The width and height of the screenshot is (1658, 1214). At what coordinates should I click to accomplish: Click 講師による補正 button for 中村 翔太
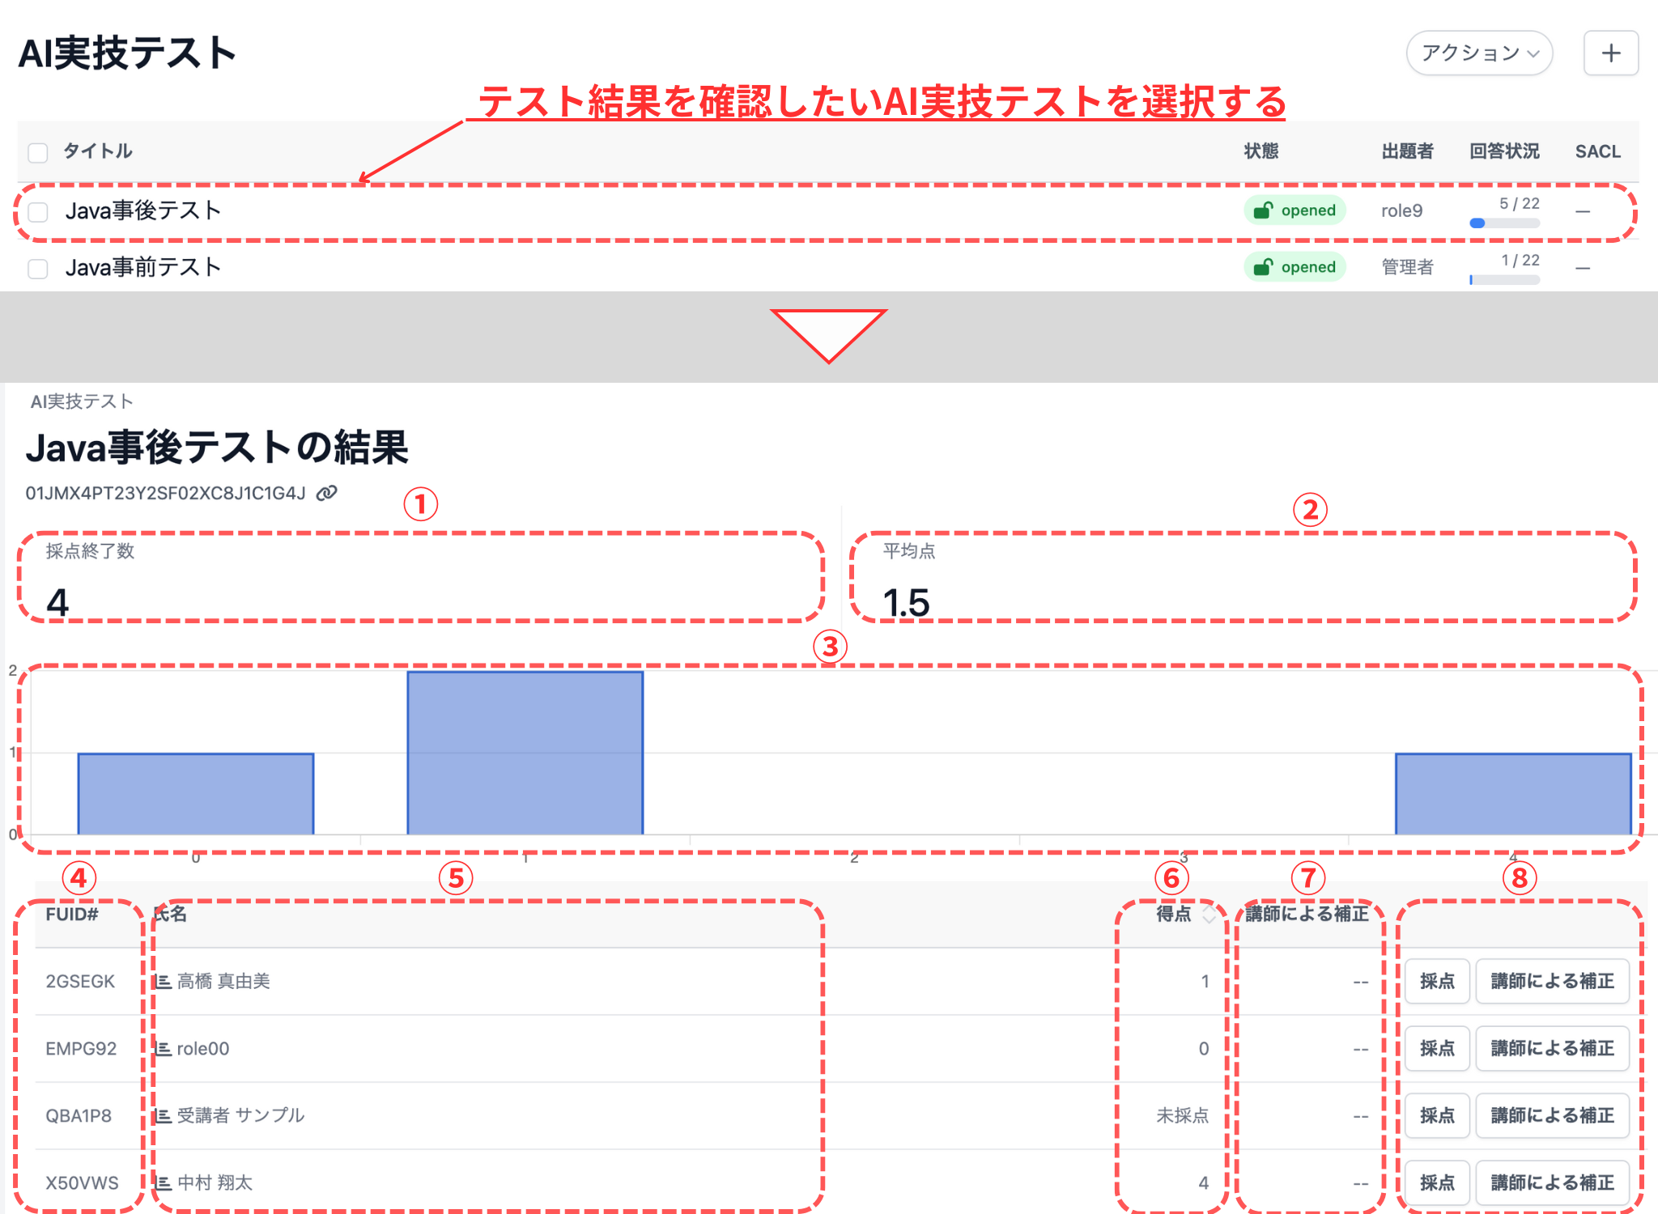[1552, 1182]
